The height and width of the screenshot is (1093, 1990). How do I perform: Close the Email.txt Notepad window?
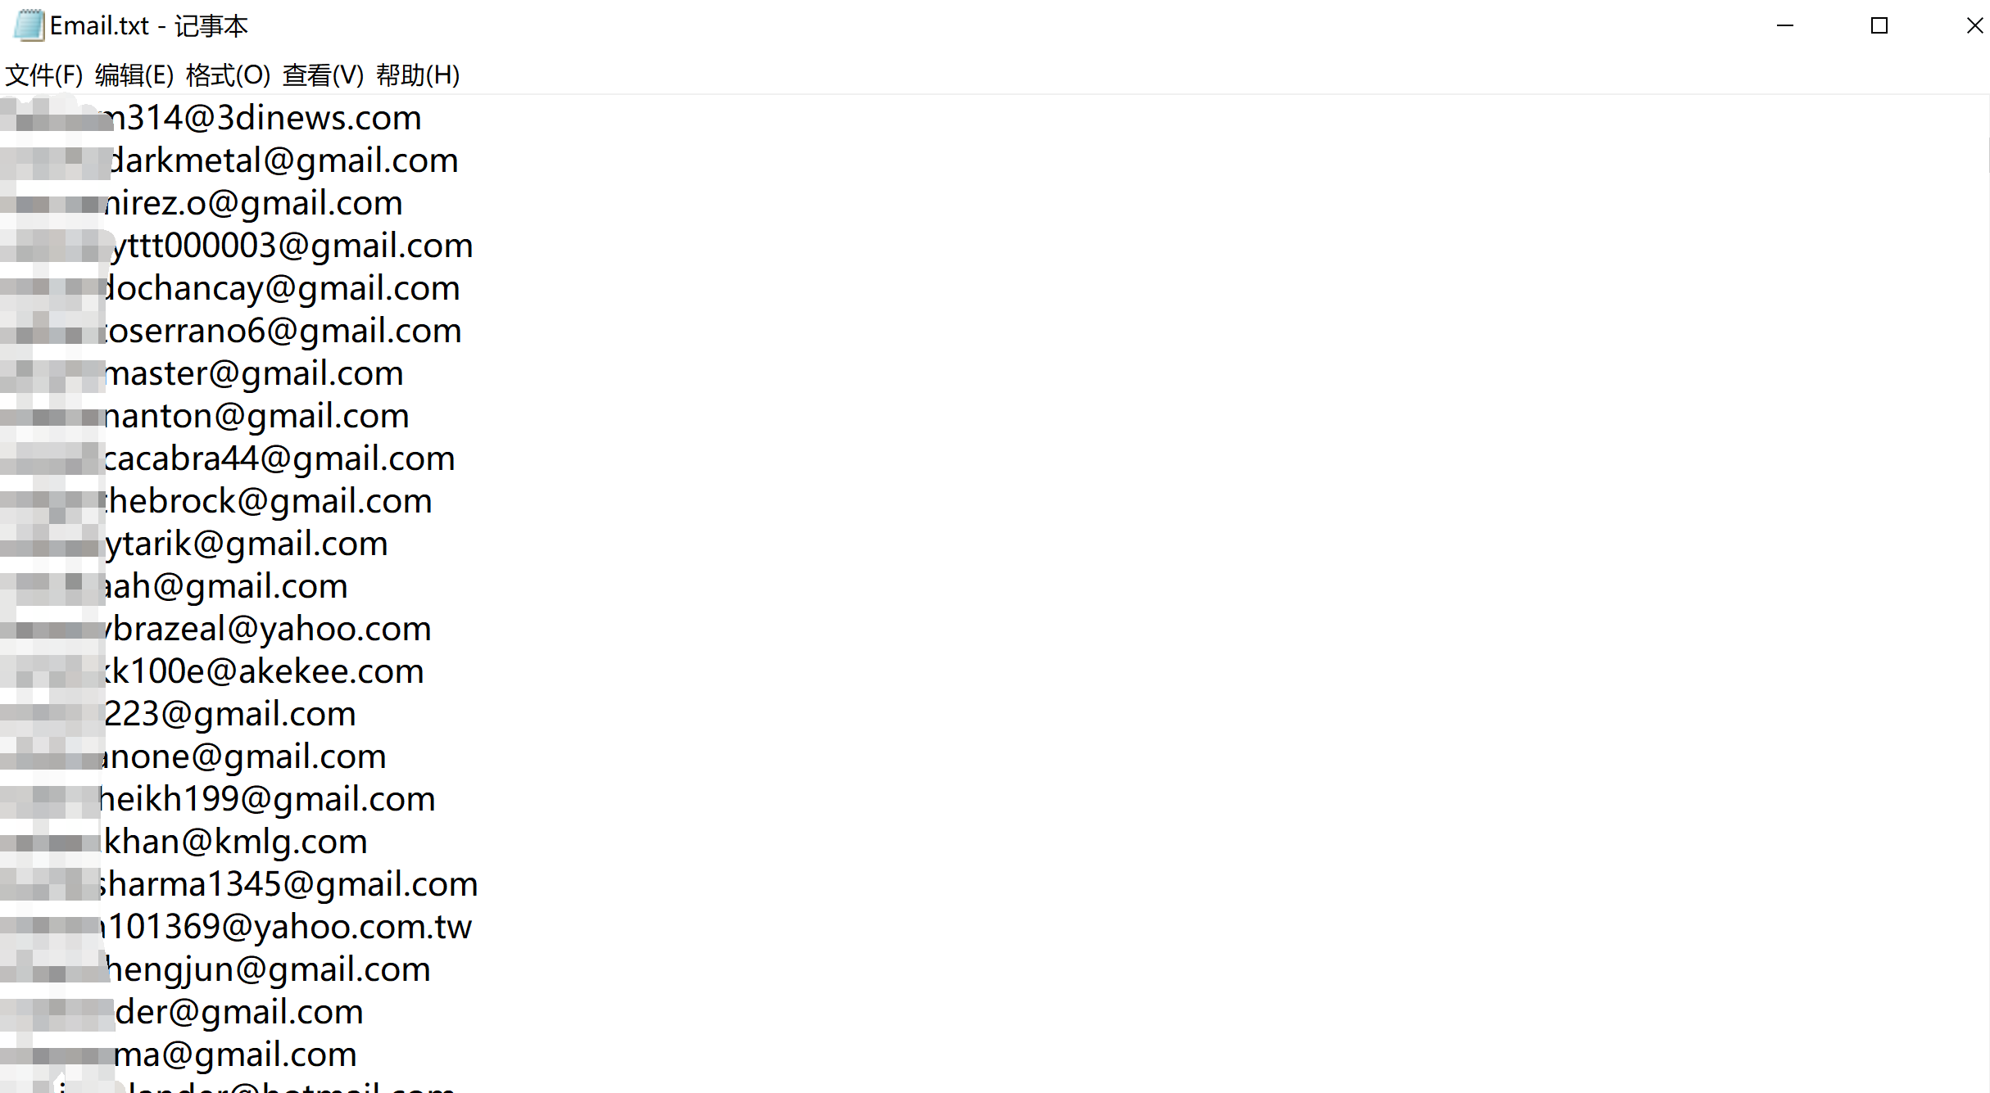(1974, 25)
